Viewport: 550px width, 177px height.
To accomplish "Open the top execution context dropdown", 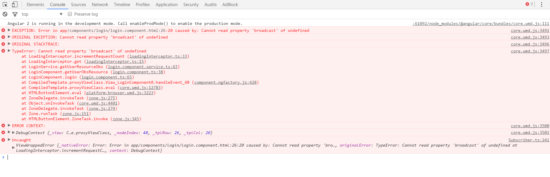I will pyautogui.click(x=42, y=14).
